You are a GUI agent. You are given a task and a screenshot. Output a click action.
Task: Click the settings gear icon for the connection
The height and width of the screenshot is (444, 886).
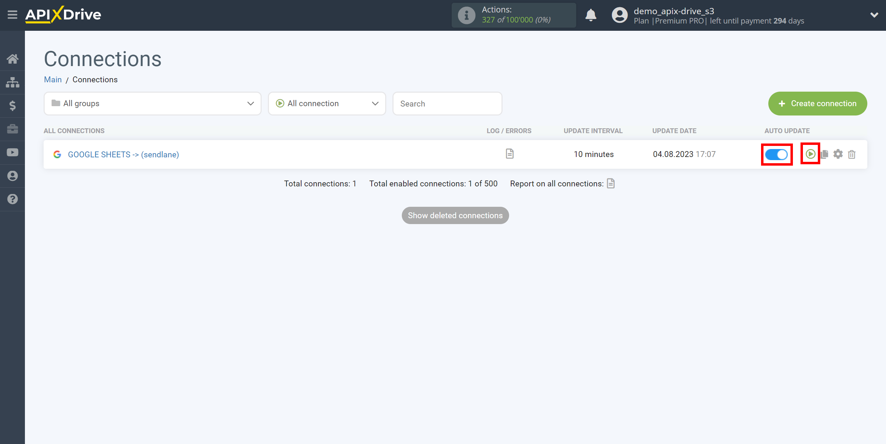pyautogui.click(x=839, y=154)
